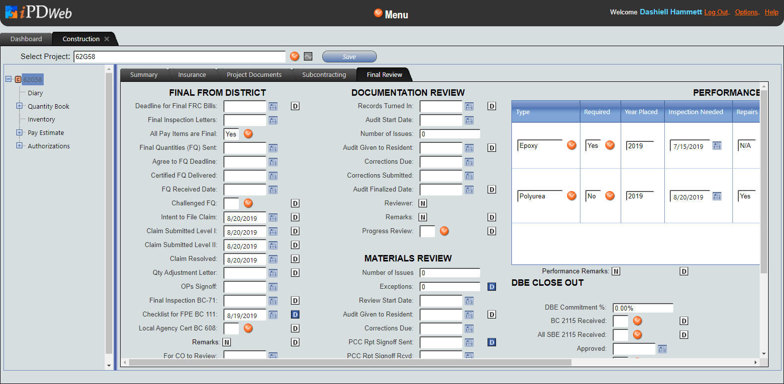This screenshot has height=384, width=784.
Task: Open the Remarks note icon under Final From District
Action: click(x=227, y=342)
